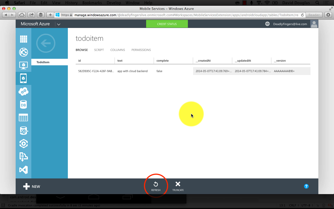Open Safari downloads button
The image size is (334, 209).
[x=328, y=15]
